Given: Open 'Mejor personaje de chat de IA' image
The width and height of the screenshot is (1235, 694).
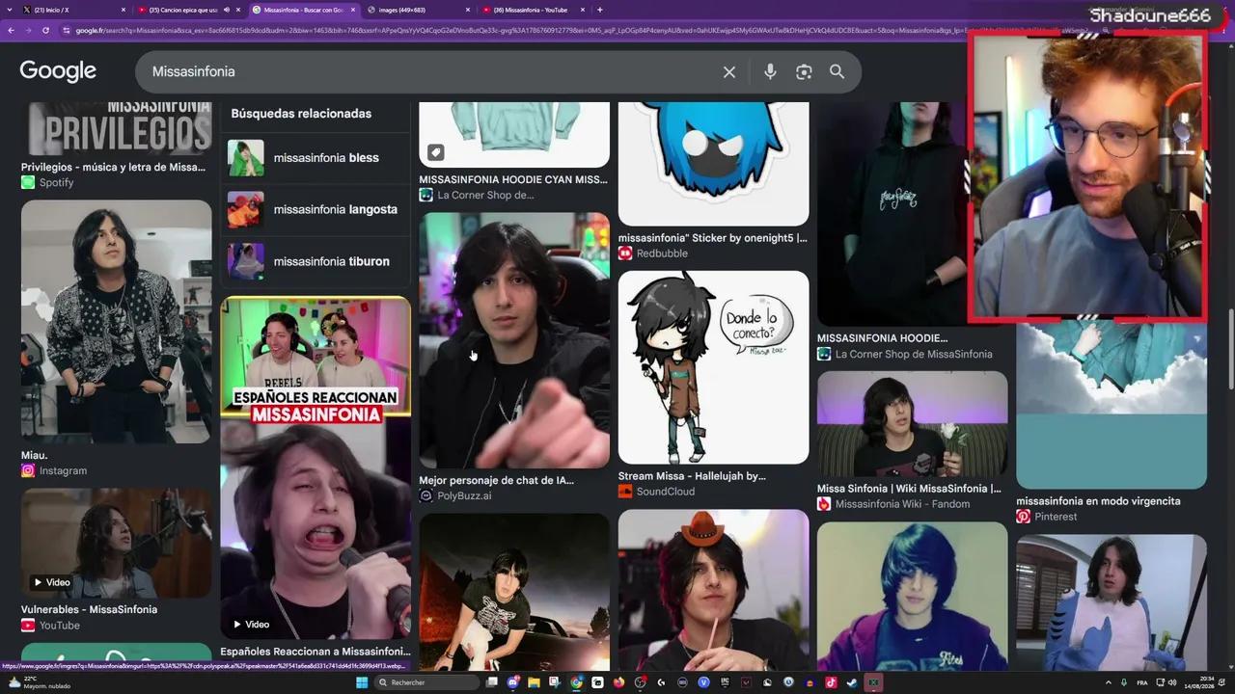Looking at the screenshot, I should pyautogui.click(x=514, y=340).
